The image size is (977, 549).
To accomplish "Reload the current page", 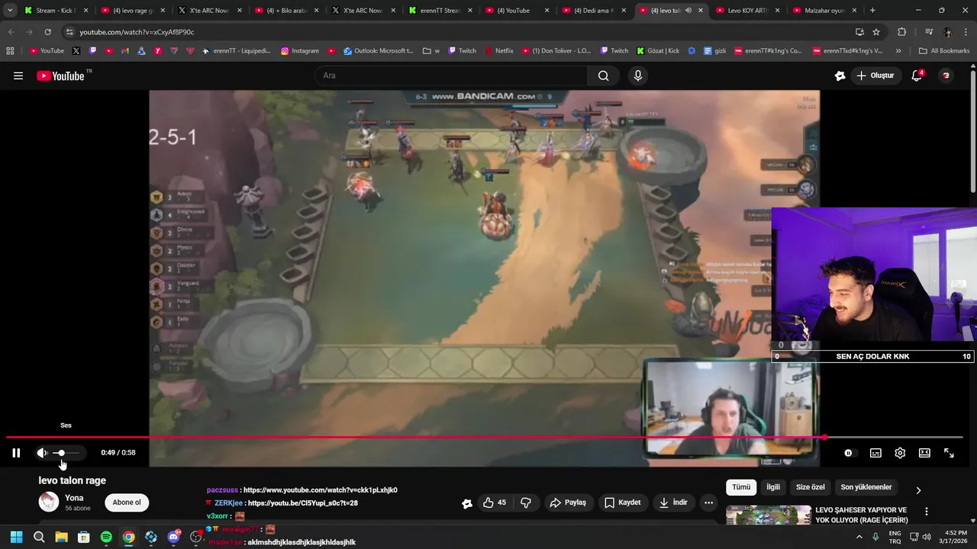I will (48, 32).
